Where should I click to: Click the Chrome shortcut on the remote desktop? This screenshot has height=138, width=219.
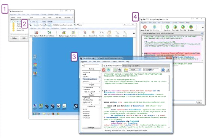click(x=35, y=65)
